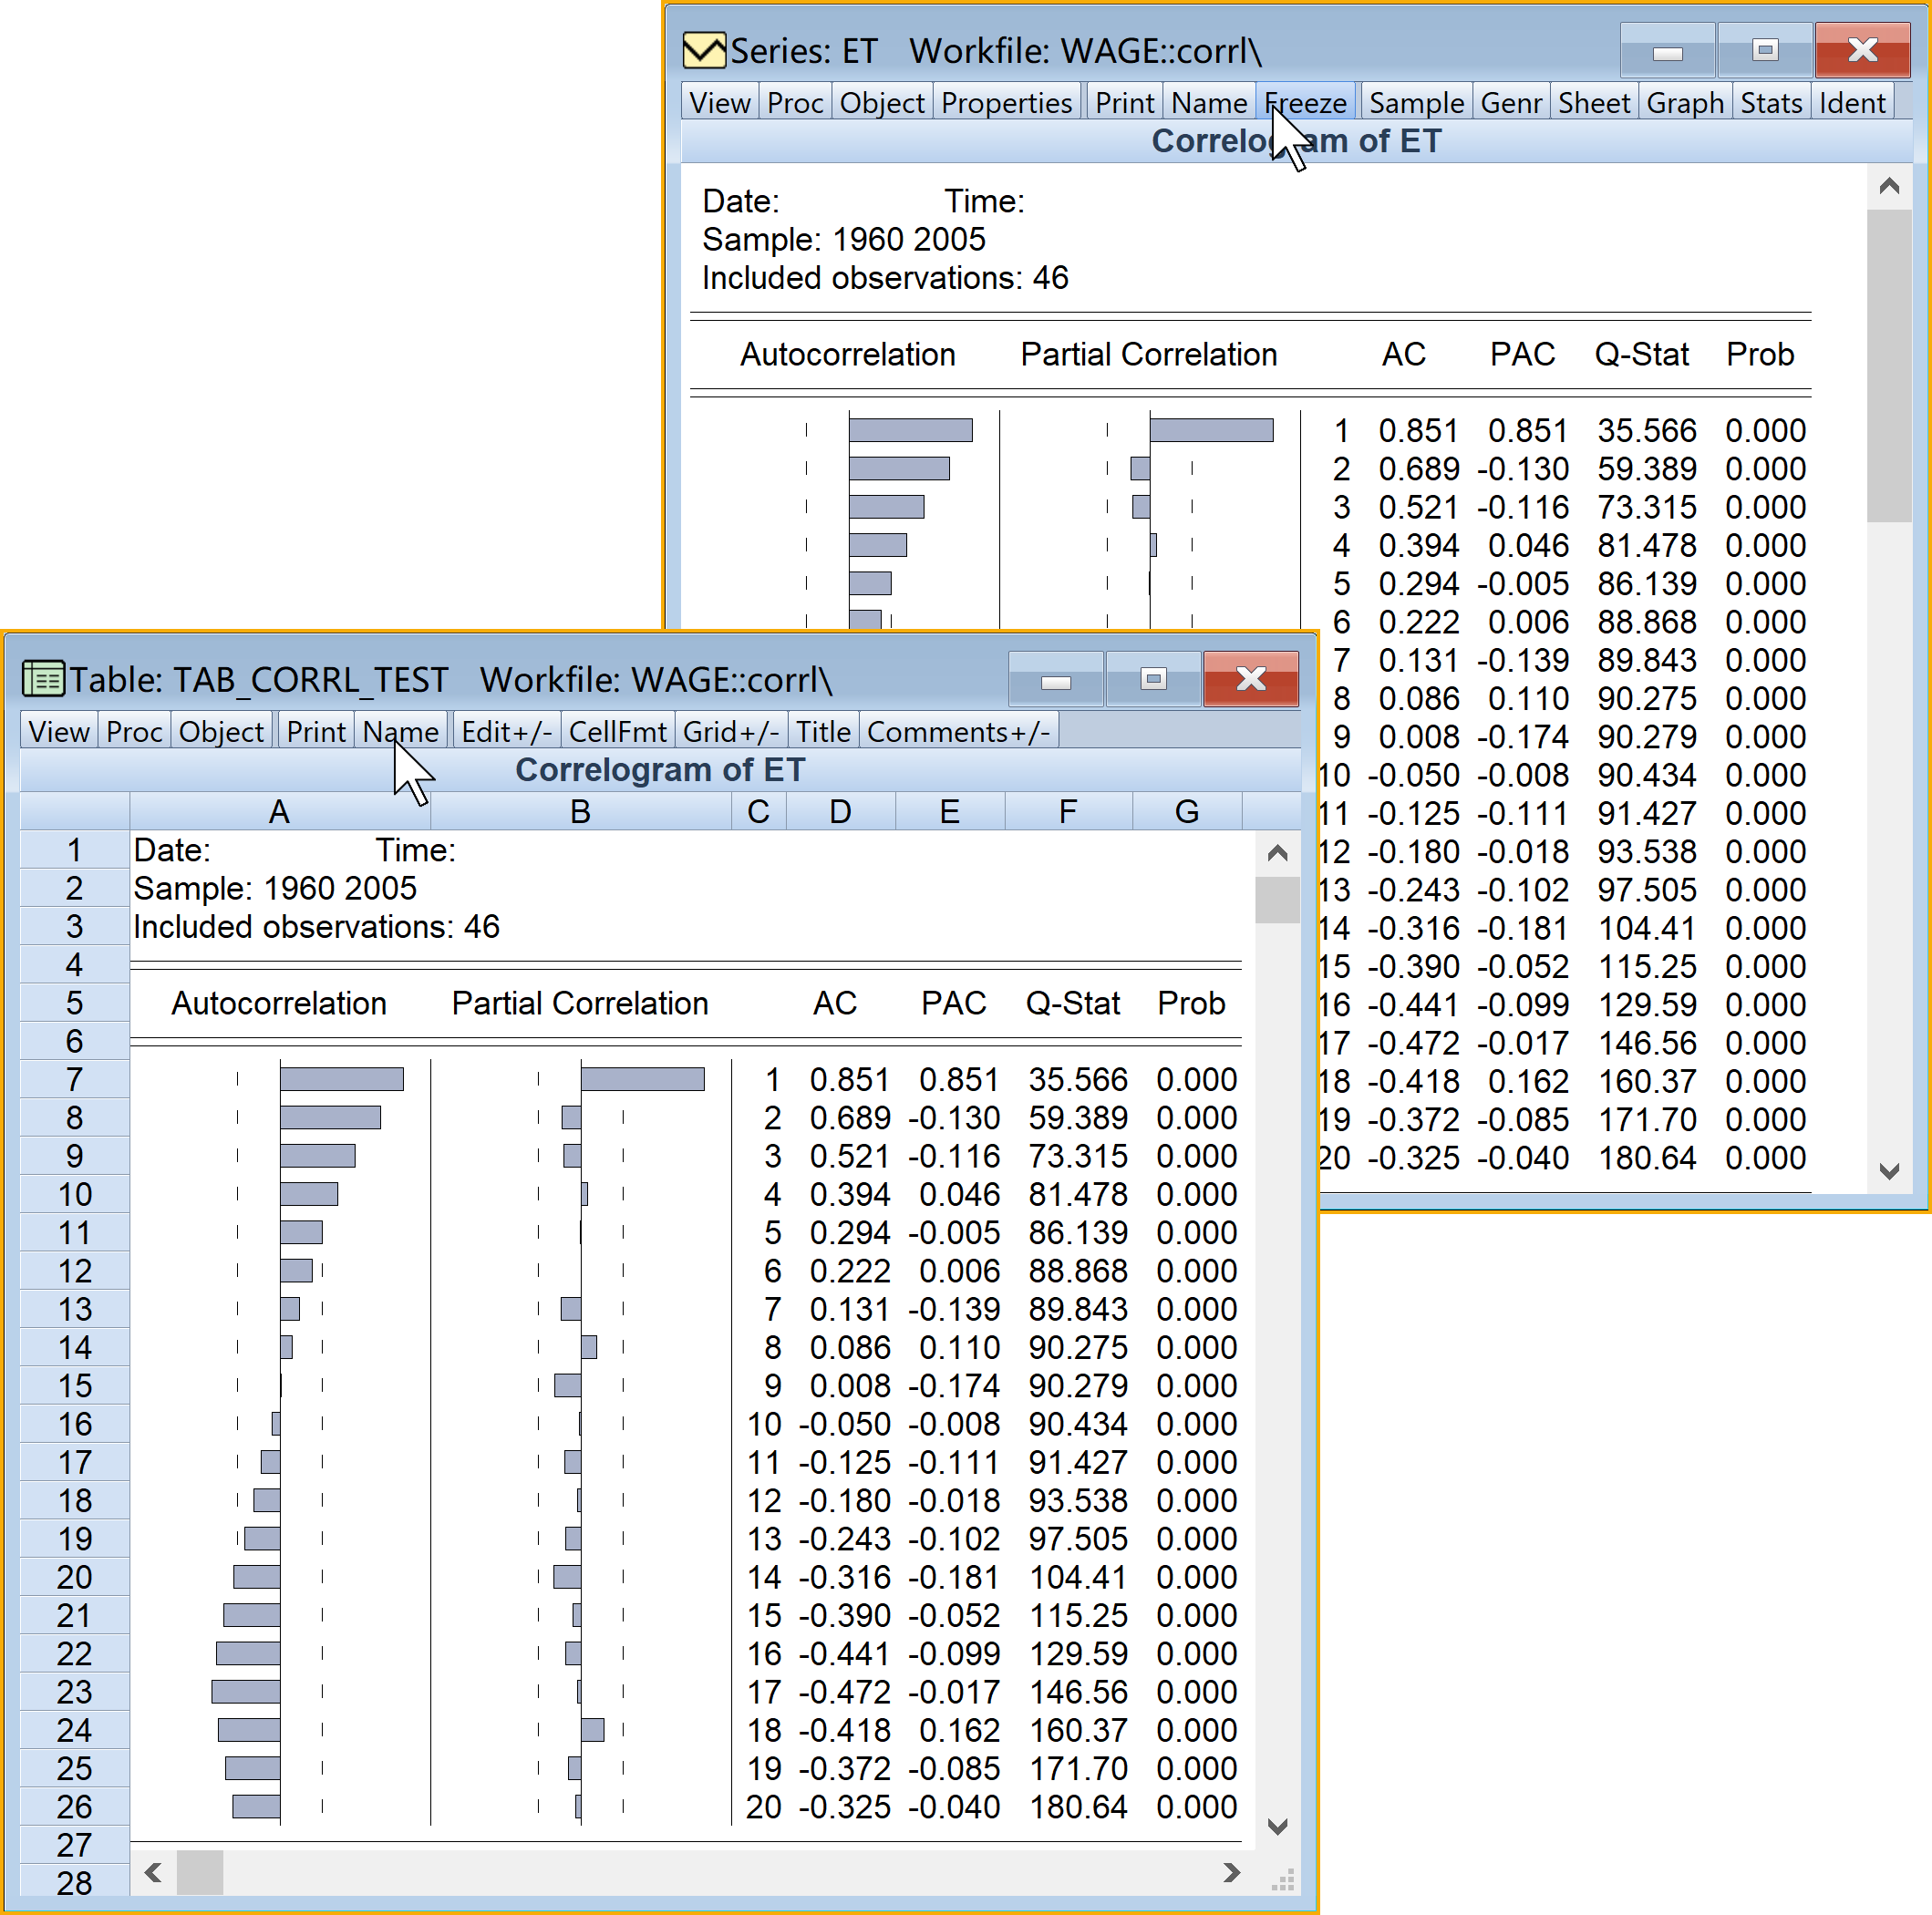Image resolution: width=1932 pixels, height=1915 pixels.
Task: Close the TAB_CORRL_TEST table window
Action: 1250,680
